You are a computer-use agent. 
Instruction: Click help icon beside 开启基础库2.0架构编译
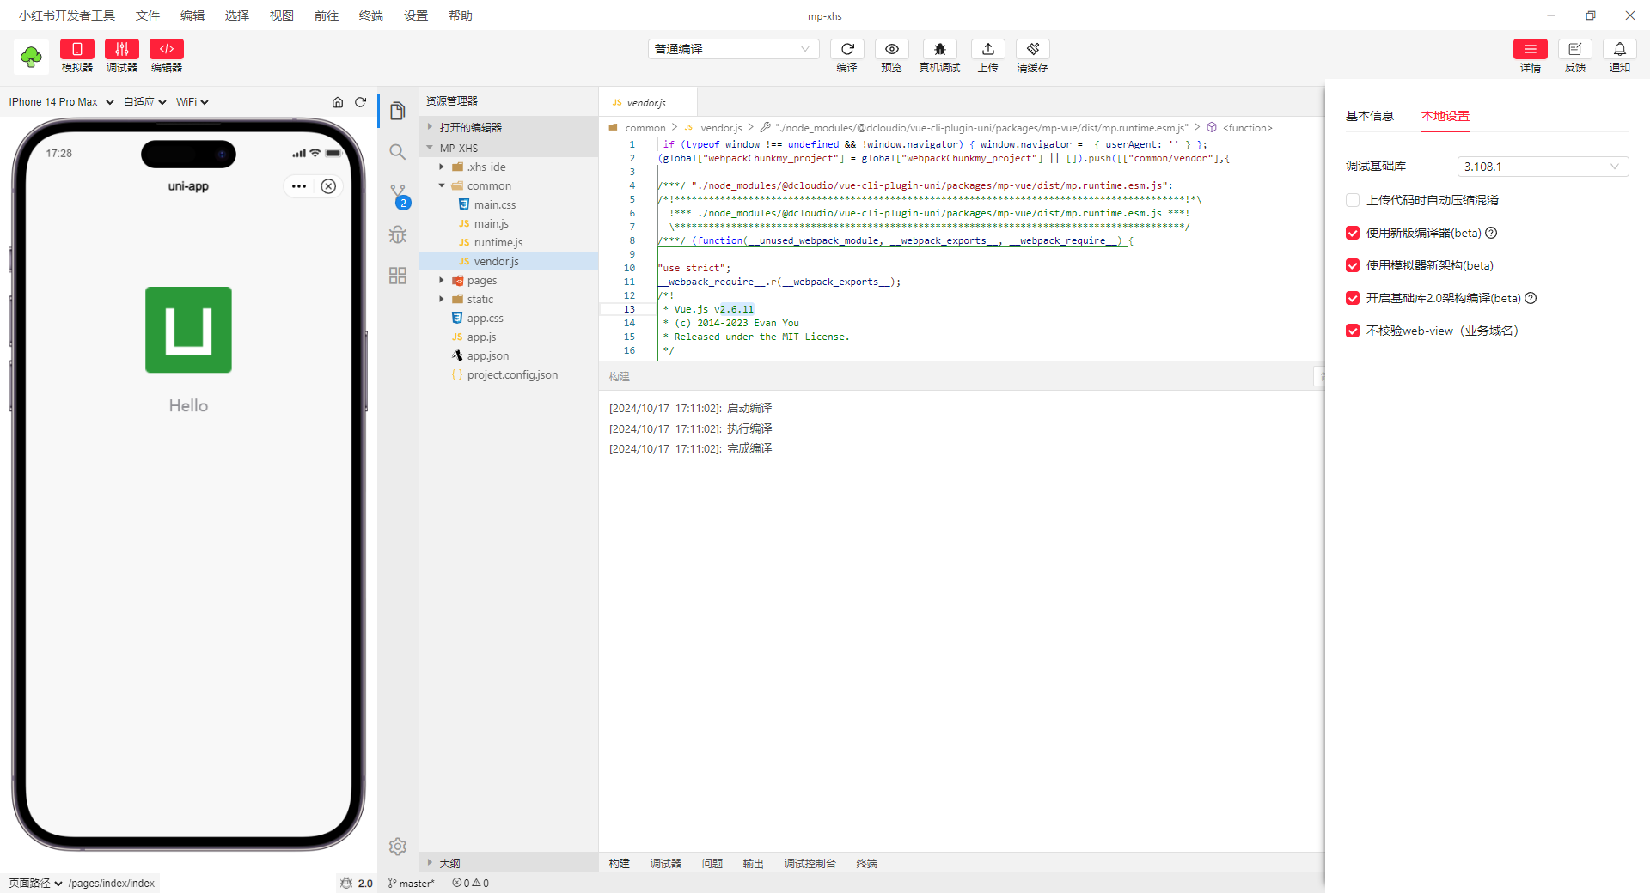point(1531,298)
